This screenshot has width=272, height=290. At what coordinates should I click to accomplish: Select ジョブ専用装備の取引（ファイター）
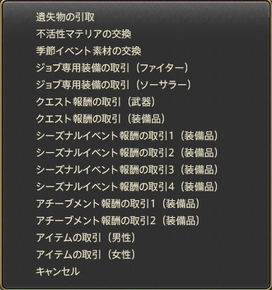pos(113,68)
